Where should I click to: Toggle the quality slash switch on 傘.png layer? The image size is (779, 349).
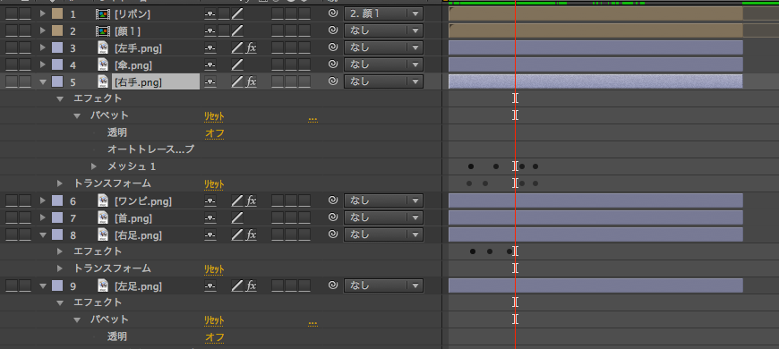point(237,64)
